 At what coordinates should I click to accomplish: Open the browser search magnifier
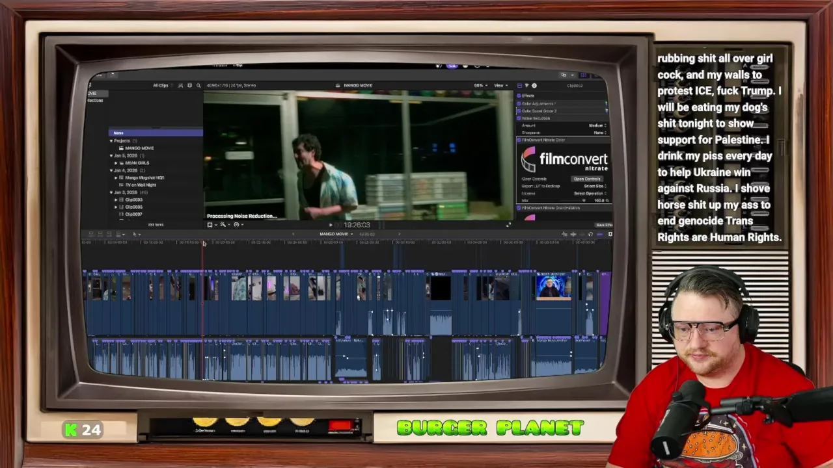(198, 85)
